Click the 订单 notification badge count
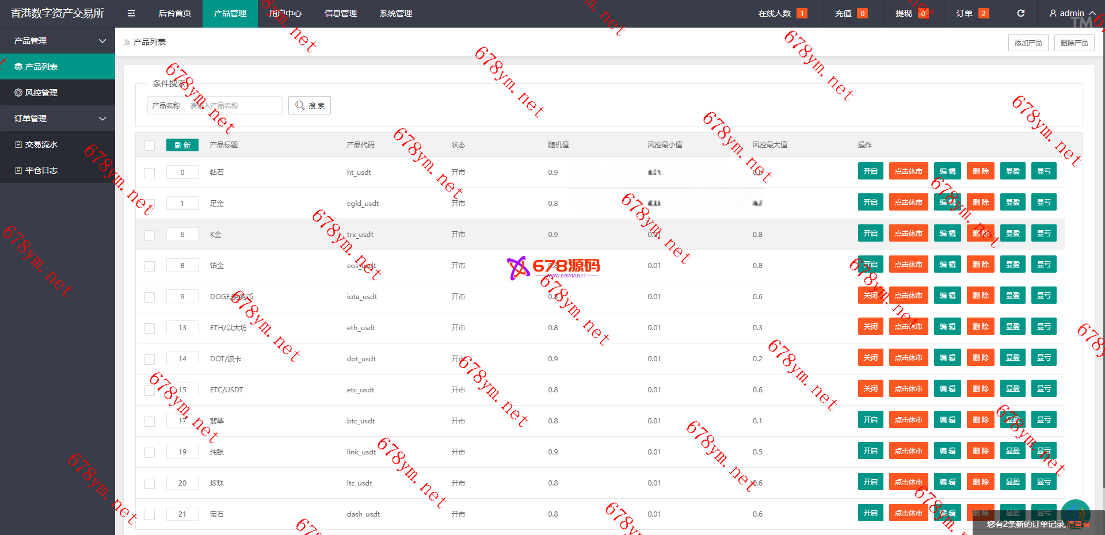1105x535 pixels. (x=984, y=13)
